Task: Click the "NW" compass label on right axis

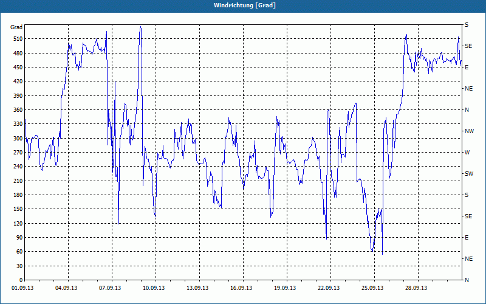Action: 469,131
